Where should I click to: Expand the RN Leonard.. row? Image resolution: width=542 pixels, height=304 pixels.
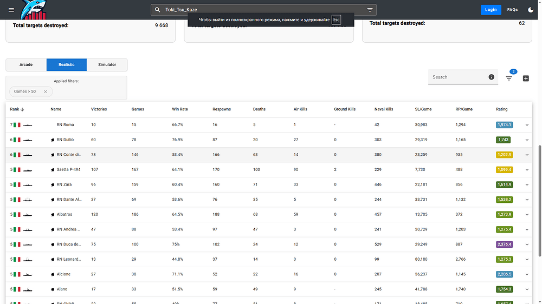[527, 260]
